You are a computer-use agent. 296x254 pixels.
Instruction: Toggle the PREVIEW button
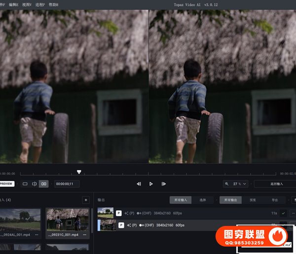pos(7,183)
